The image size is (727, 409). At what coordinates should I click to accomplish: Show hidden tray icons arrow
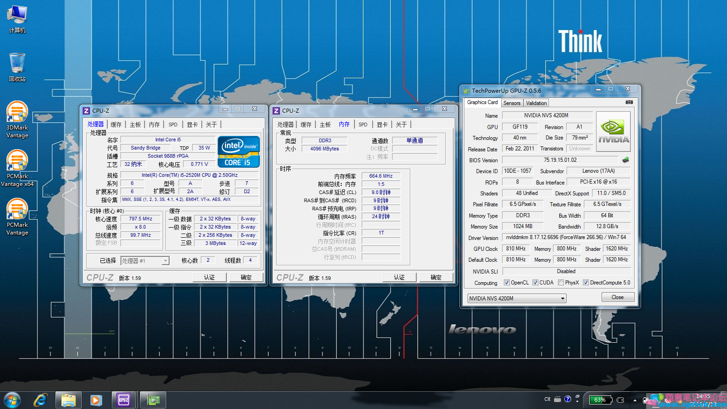pyautogui.click(x=635, y=400)
